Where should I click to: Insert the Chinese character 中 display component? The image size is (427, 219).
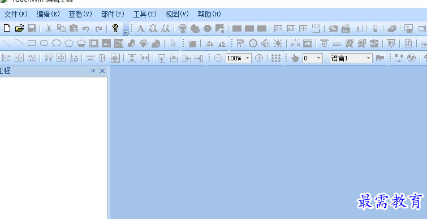(303, 29)
